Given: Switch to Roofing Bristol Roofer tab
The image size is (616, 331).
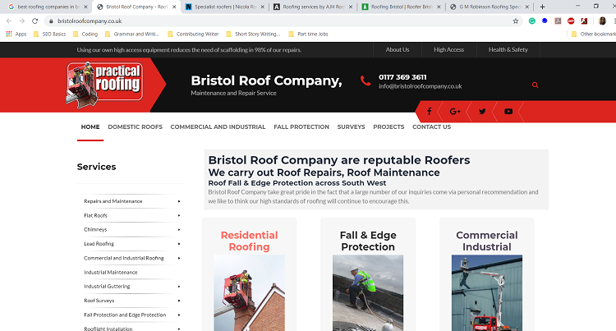Looking at the screenshot, I should [401, 7].
